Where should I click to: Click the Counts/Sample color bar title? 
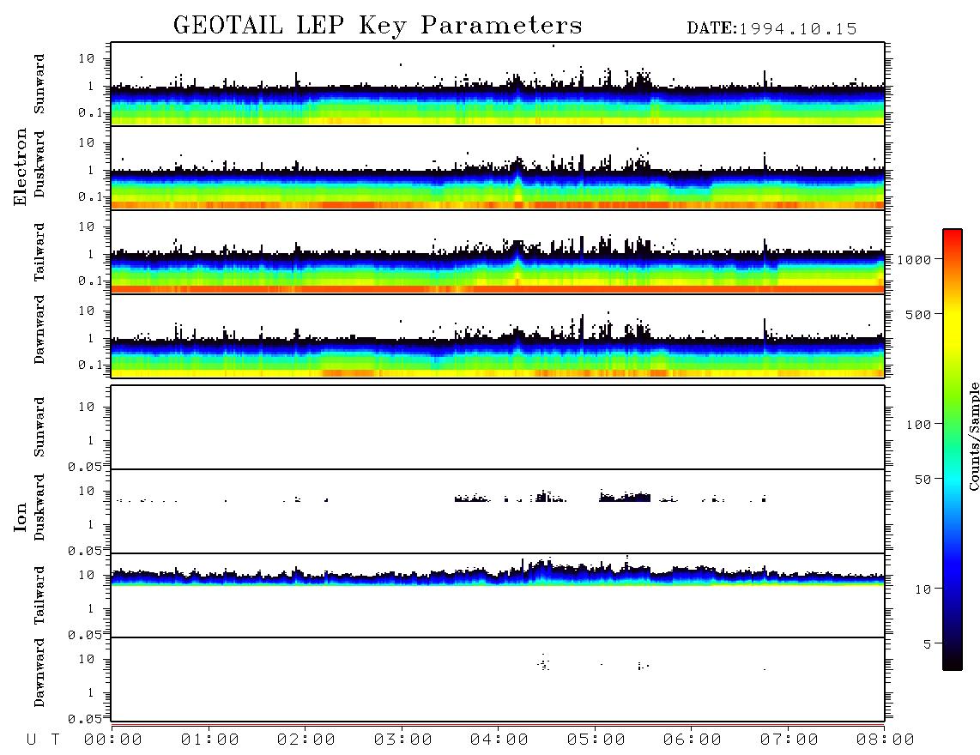(x=973, y=436)
